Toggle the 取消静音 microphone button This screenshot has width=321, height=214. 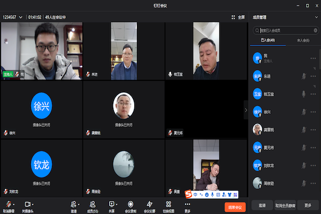(8, 204)
